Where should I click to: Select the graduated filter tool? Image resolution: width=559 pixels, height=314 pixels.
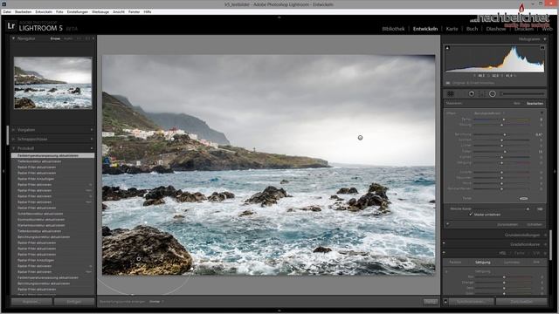coord(481,94)
